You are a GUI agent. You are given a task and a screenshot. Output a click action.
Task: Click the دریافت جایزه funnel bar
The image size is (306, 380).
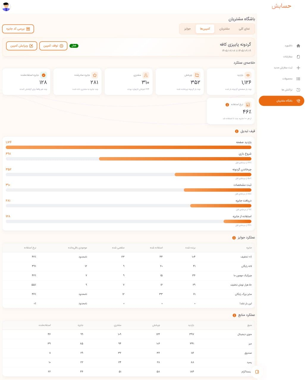[128, 206]
